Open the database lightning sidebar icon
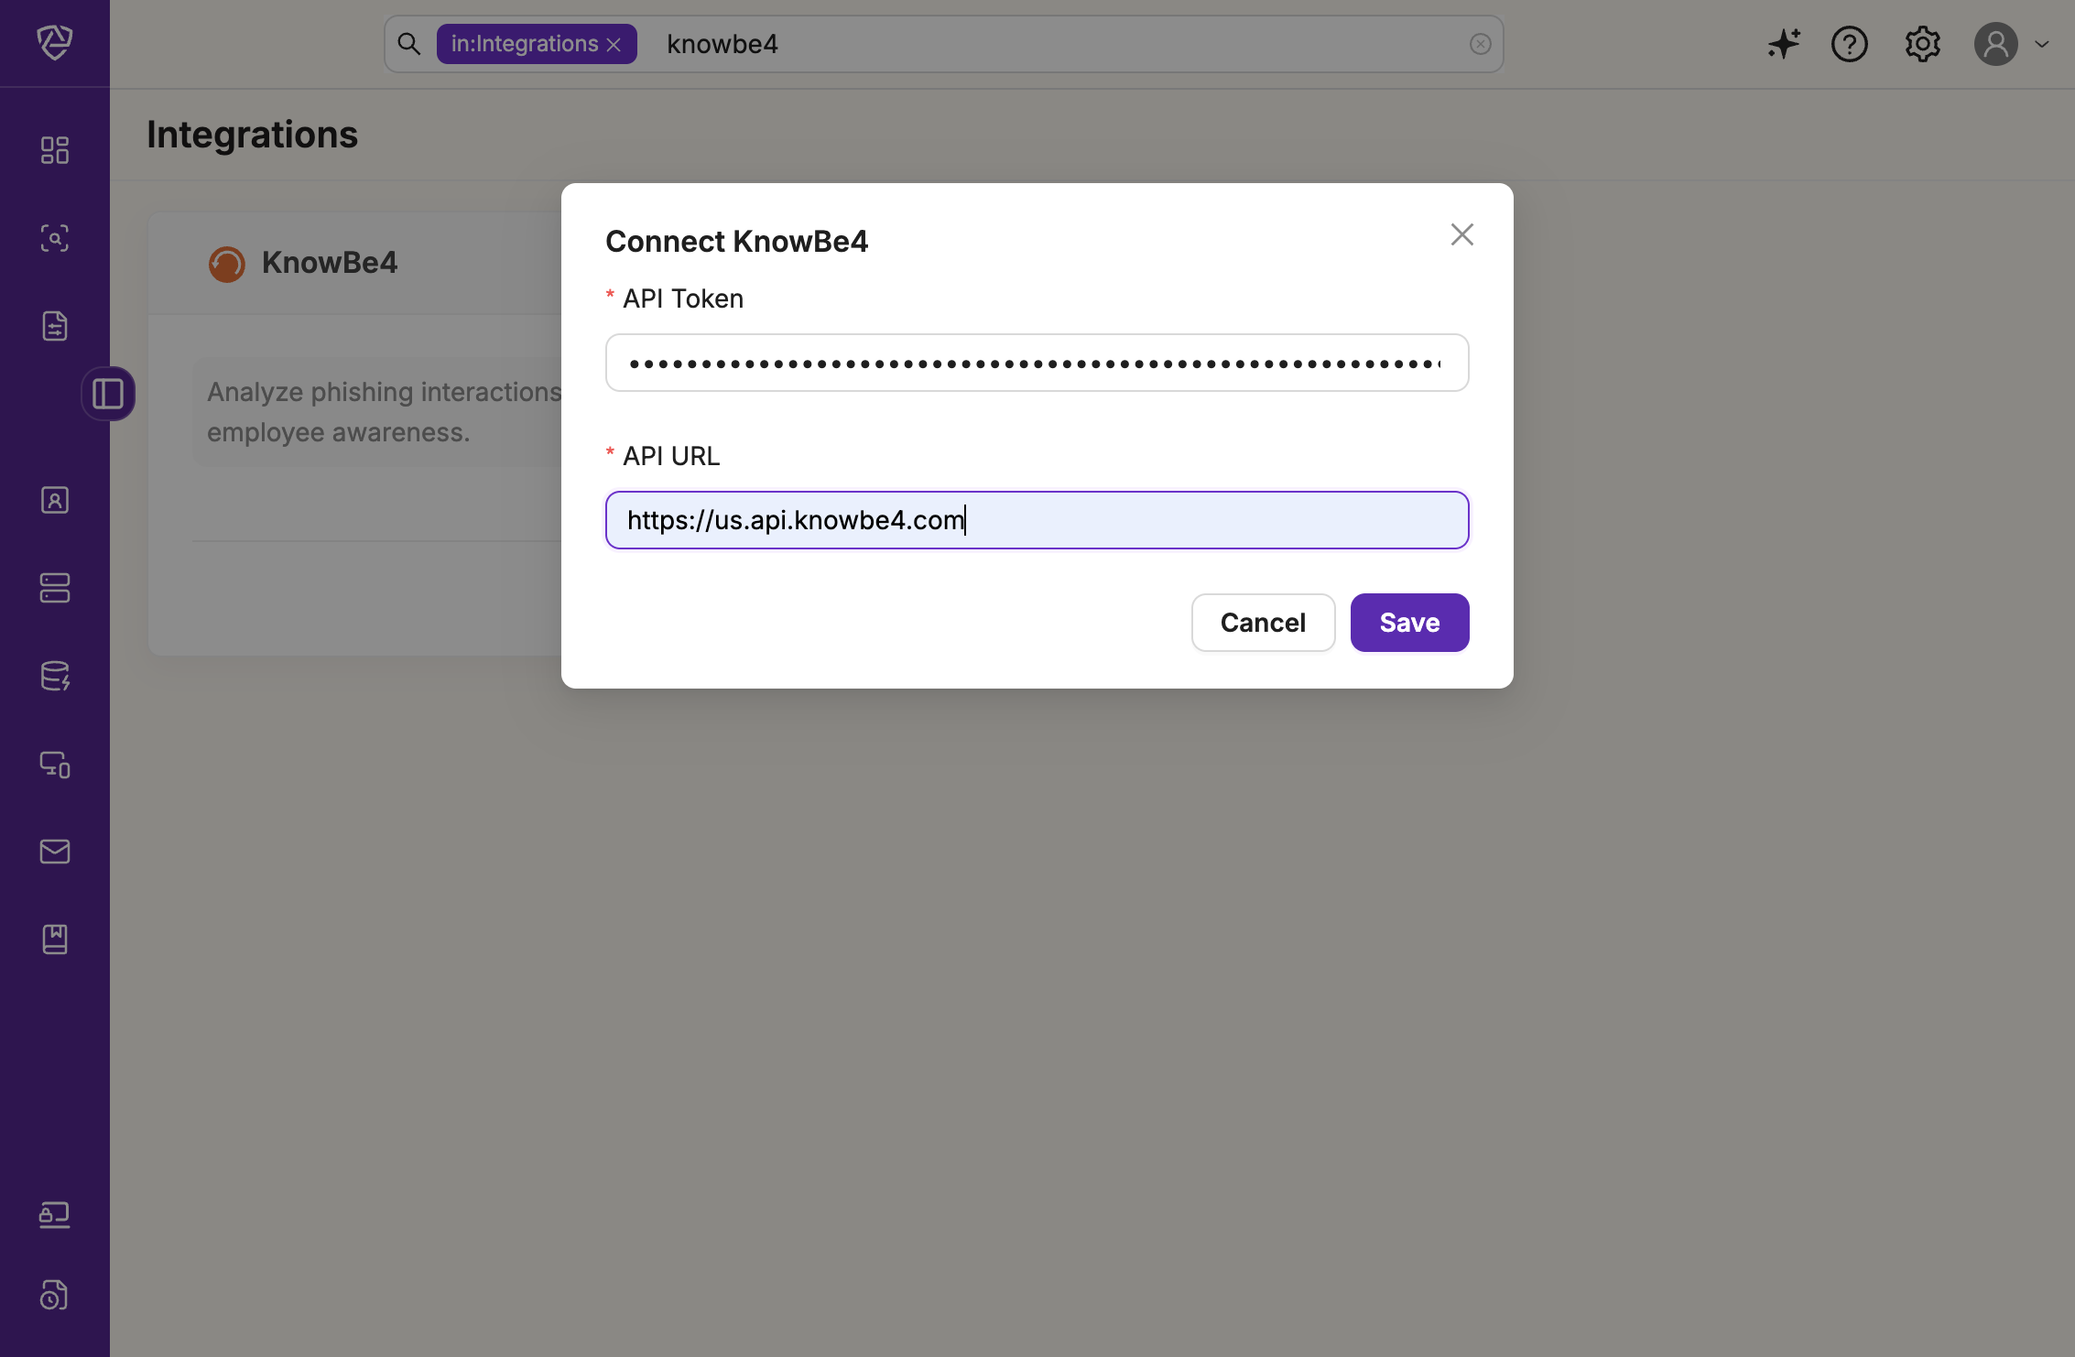The image size is (2075, 1357). (55, 676)
